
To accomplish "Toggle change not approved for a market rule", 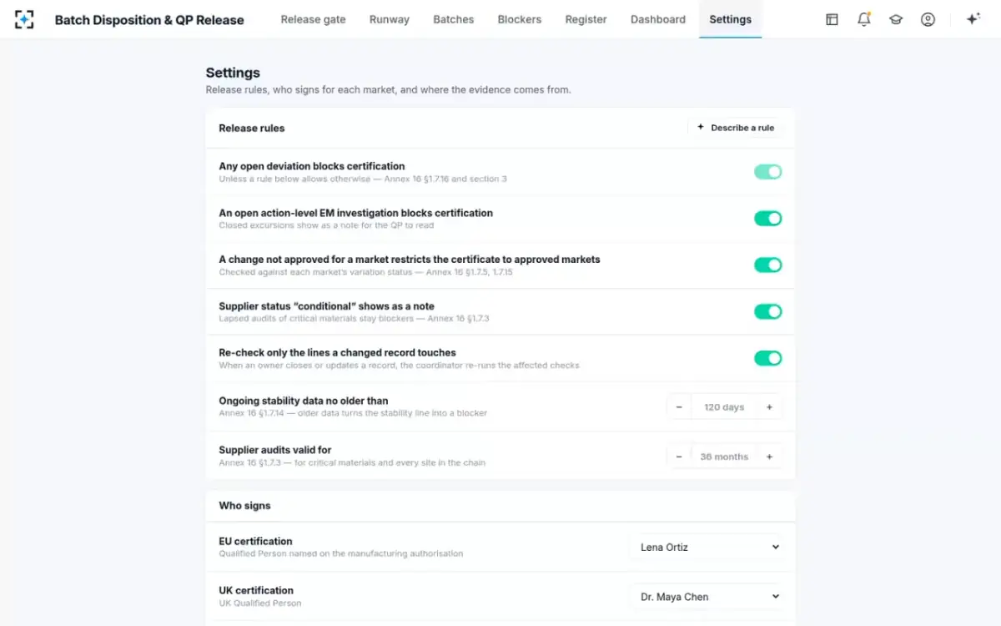I will coord(767,265).
